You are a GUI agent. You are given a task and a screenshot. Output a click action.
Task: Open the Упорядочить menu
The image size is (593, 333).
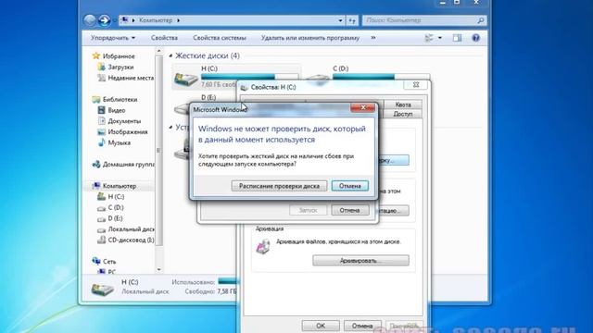[113, 38]
